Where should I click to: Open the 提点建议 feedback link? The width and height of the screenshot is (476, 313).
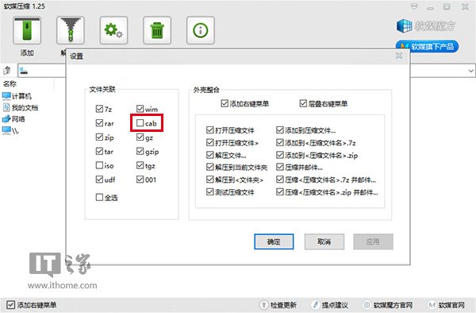pos(330,304)
